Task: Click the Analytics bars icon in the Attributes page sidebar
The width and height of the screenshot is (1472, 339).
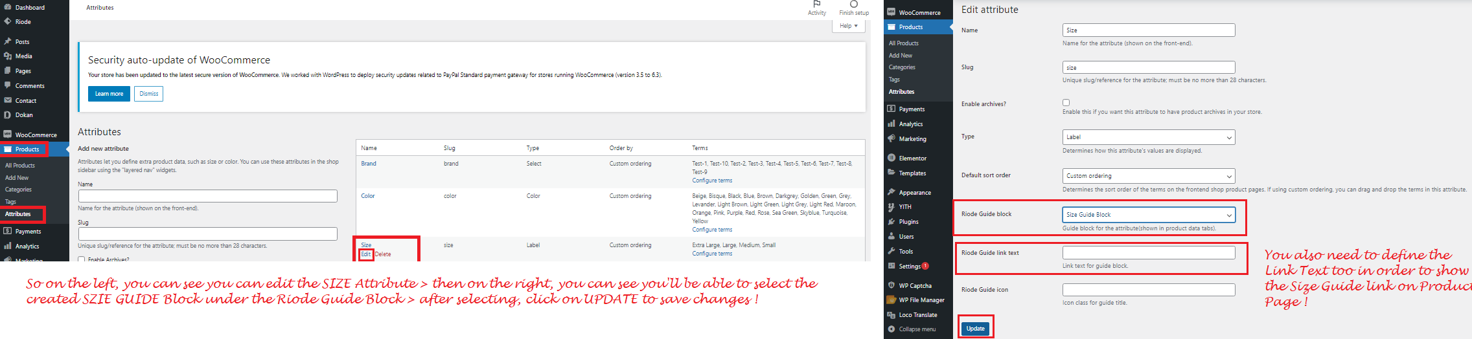Action: (8, 246)
